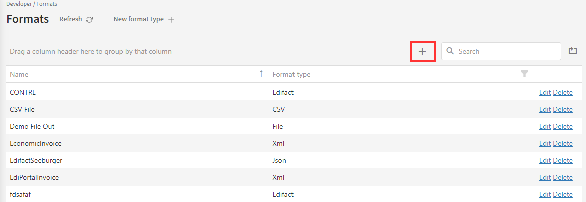Click the Format type column header
The height and width of the screenshot is (202, 586).
pos(291,74)
